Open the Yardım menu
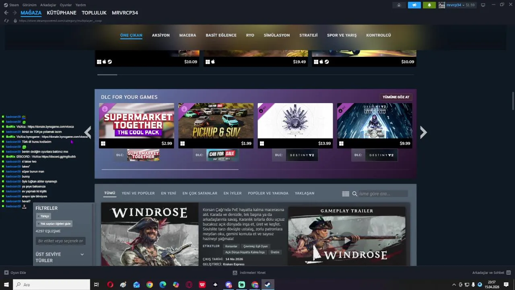 coord(81,5)
